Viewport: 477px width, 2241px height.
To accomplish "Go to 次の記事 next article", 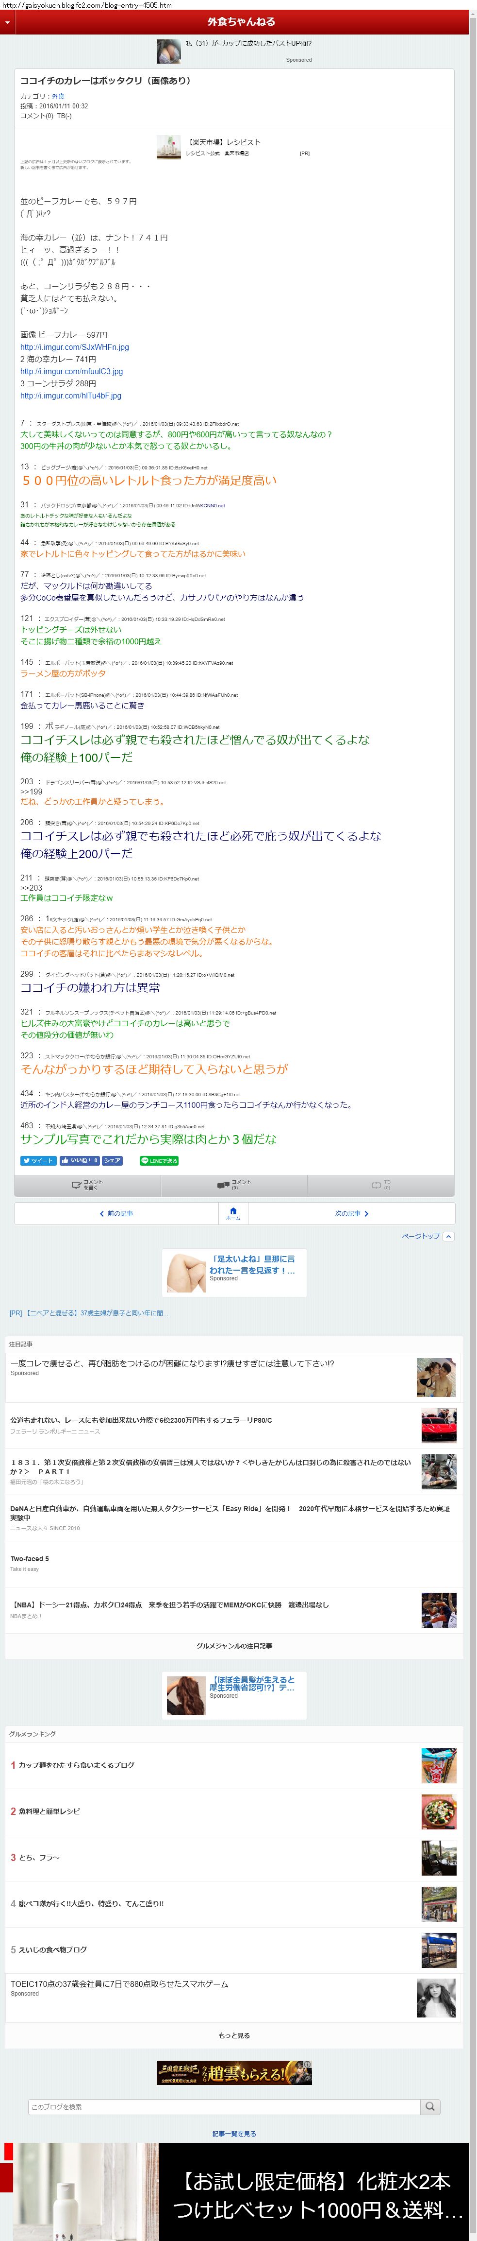I will [x=351, y=1214].
